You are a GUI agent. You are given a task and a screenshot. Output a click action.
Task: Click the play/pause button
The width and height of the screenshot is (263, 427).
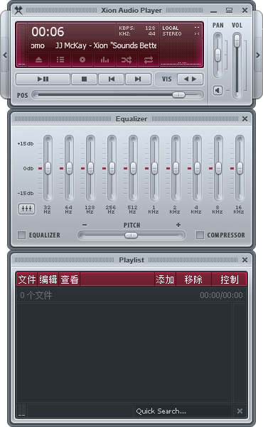pyautogui.click(x=43, y=79)
